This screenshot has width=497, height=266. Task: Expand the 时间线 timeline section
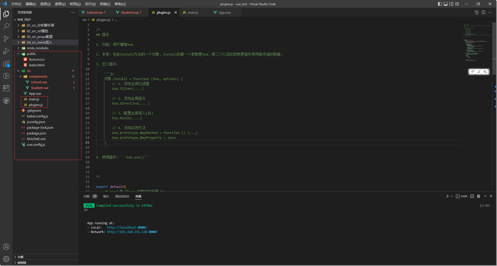[x=45, y=263]
